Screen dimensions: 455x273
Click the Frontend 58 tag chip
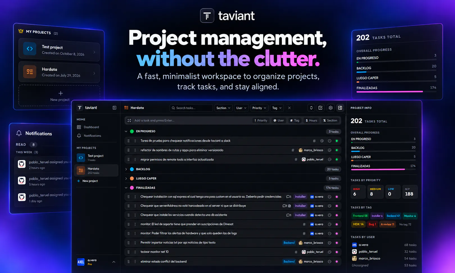tap(360, 216)
